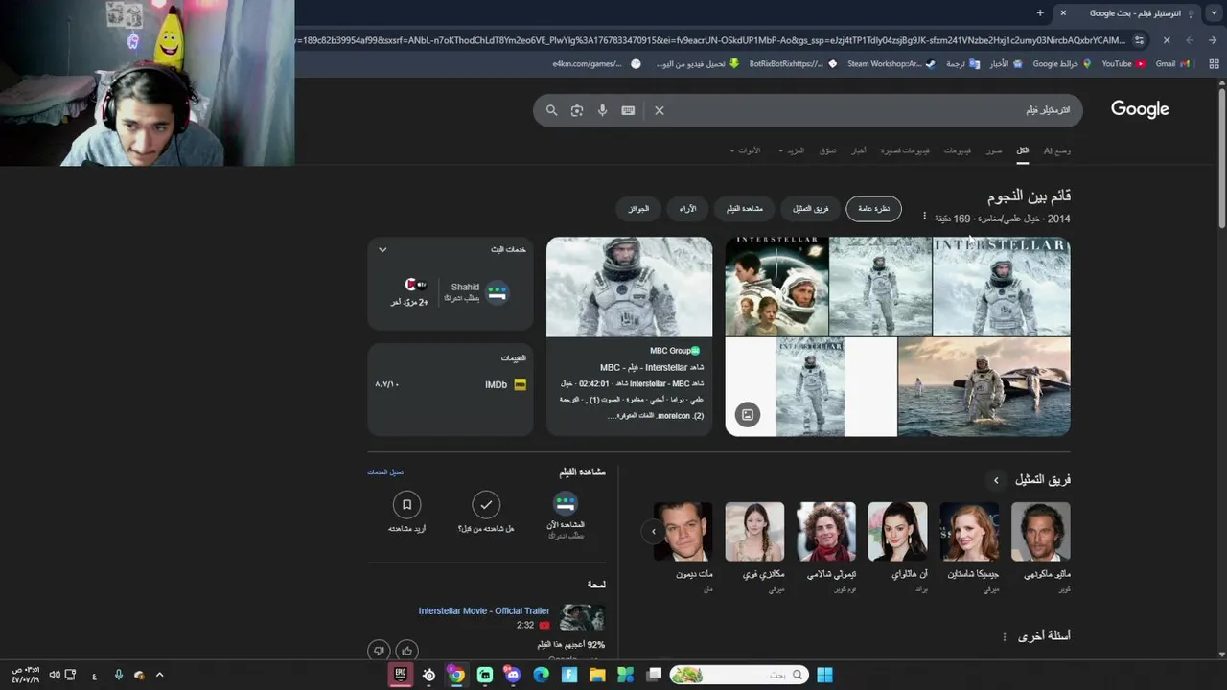Viewport: 1227px width, 690px height.
Task: Open the e4km.com/games bookmark
Action: click(x=595, y=64)
